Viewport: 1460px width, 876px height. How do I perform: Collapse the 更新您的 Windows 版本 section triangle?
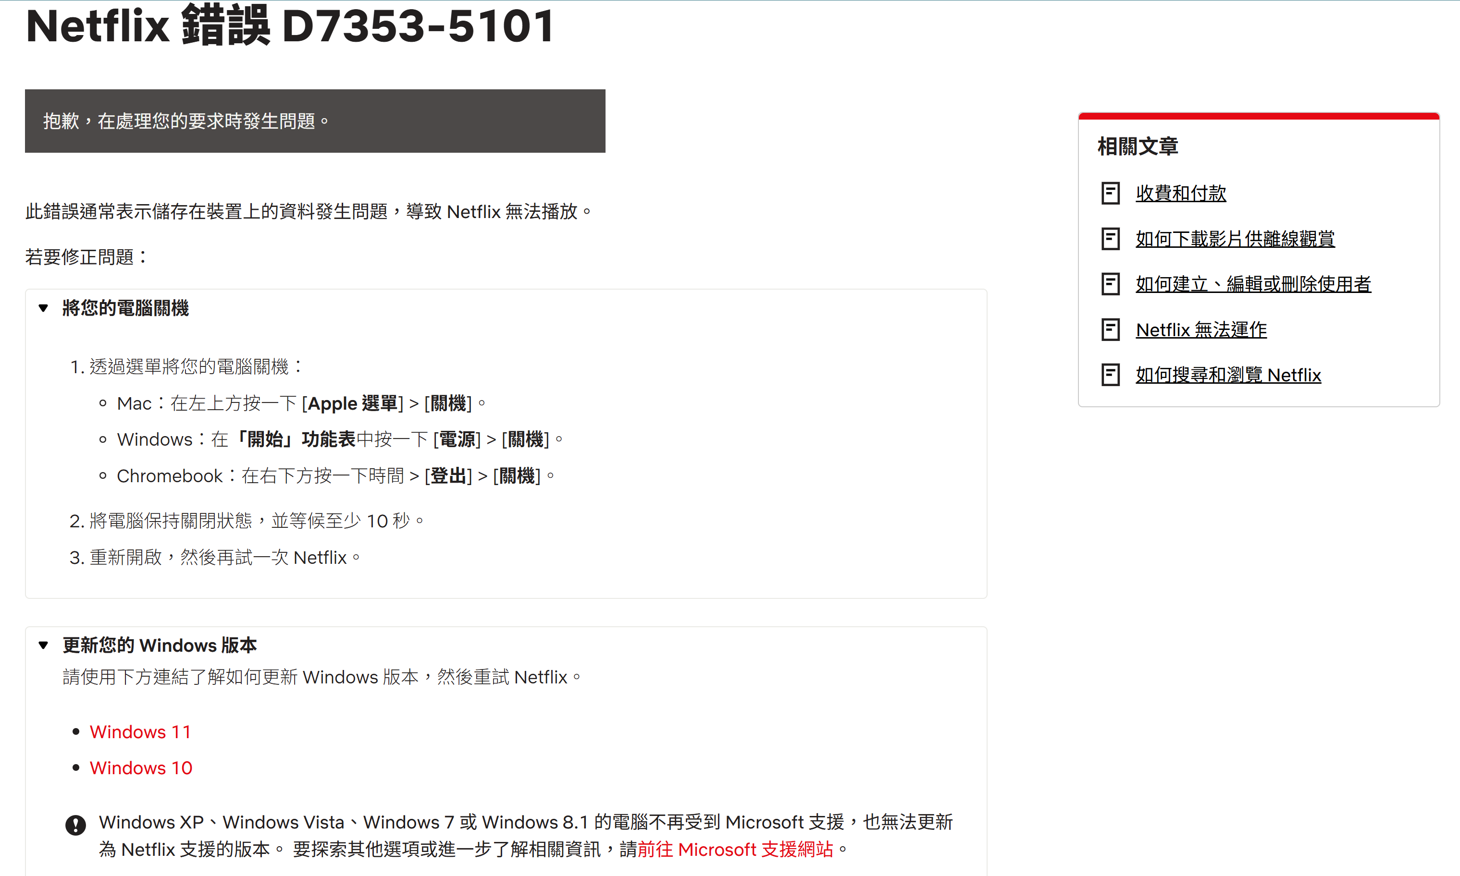(43, 645)
